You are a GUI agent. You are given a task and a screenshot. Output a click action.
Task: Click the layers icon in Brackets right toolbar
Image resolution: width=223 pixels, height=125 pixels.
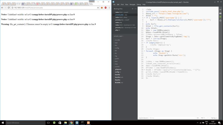[220, 21]
